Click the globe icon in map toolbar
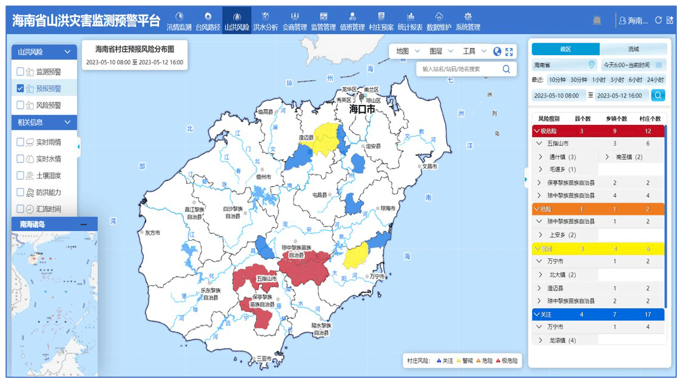 pyautogui.click(x=497, y=52)
